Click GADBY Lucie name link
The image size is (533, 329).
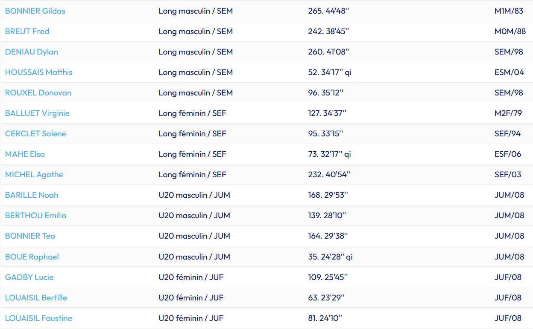(29, 277)
